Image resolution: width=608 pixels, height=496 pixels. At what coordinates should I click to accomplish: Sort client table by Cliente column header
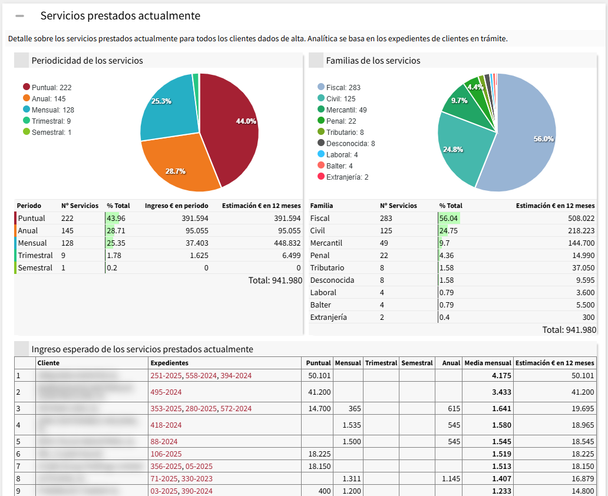48,363
